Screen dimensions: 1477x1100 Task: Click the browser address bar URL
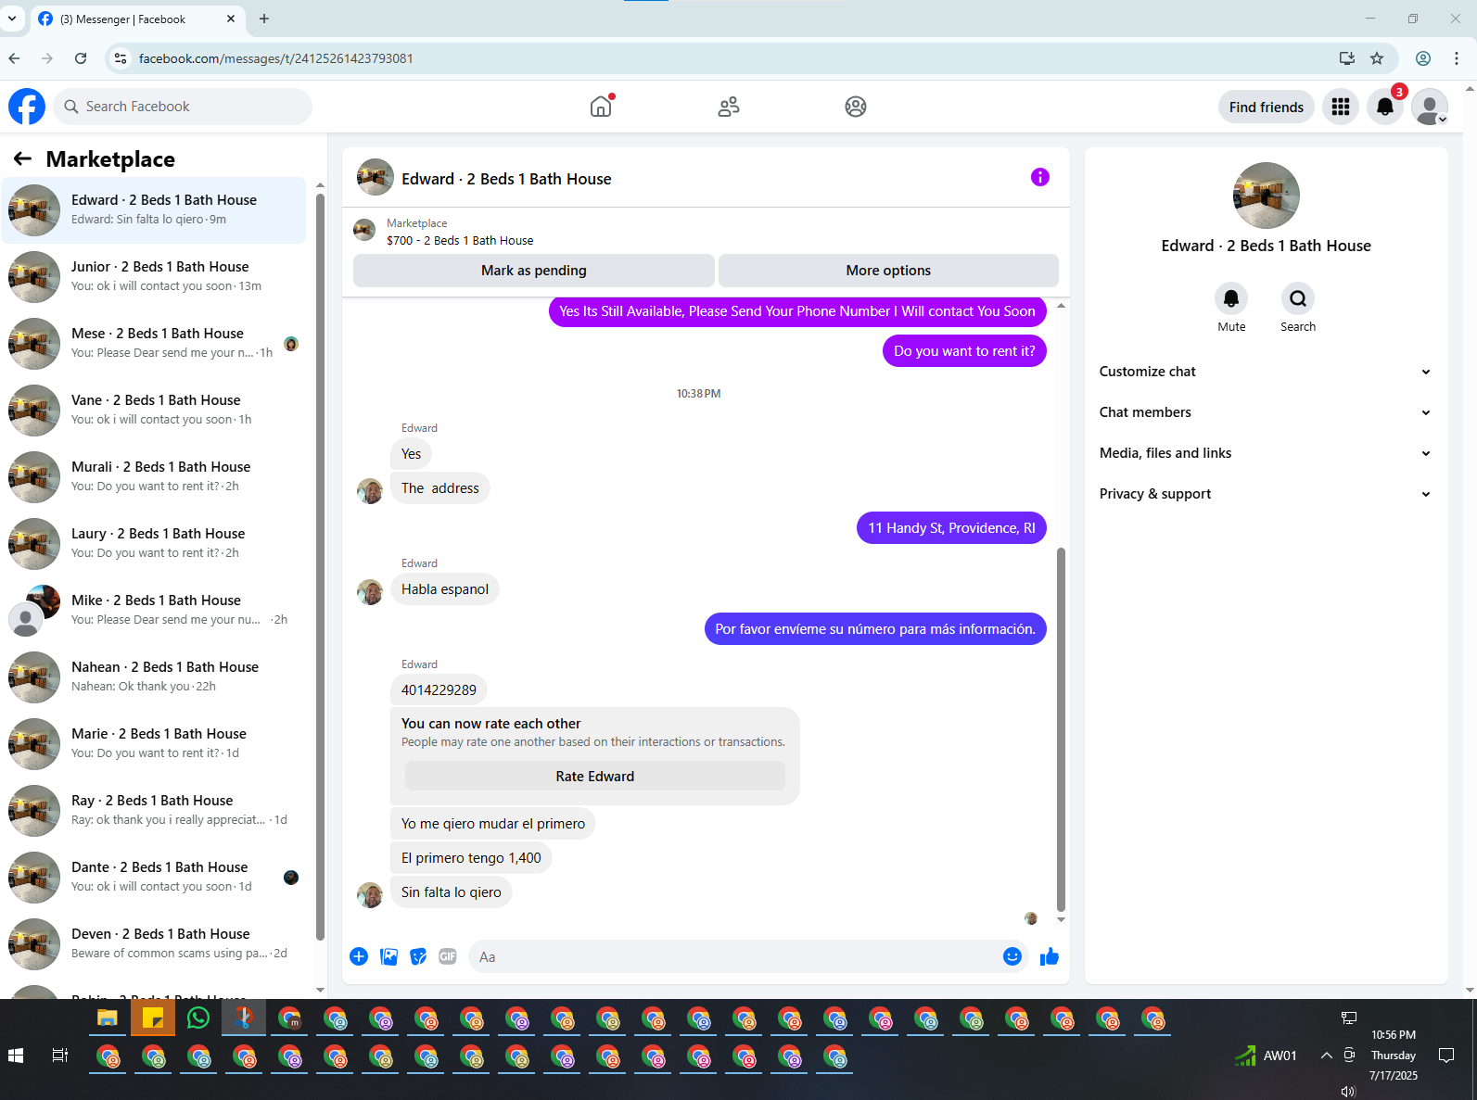click(x=276, y=58)
